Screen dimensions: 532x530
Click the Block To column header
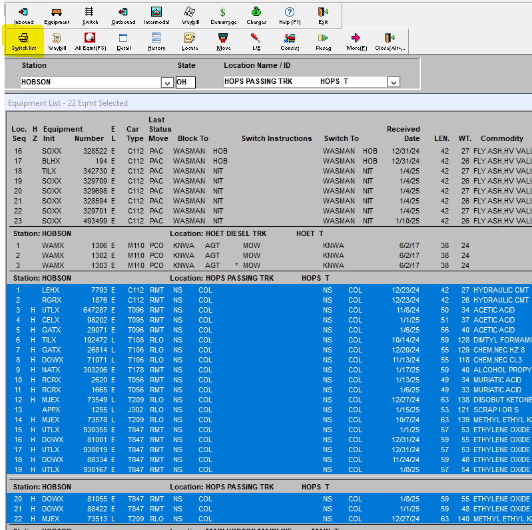click(192, 138)
